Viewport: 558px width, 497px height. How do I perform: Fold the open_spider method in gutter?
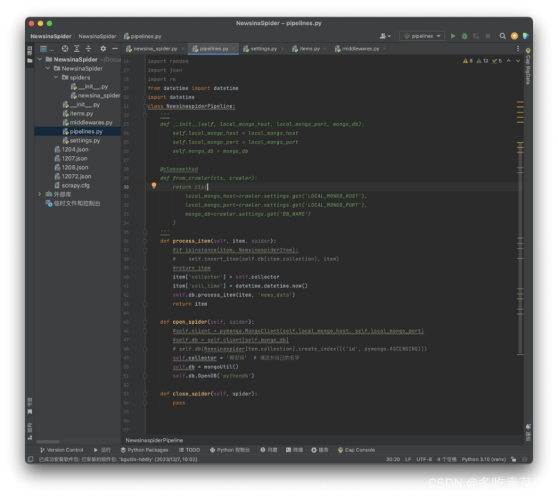[145, 322]
